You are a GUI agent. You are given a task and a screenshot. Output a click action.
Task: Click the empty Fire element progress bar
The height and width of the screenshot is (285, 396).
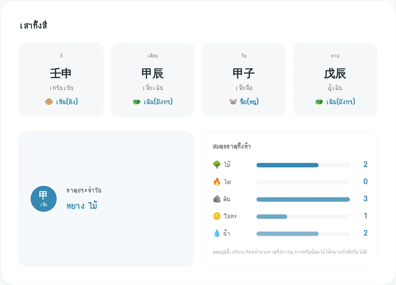pos(303,182)
